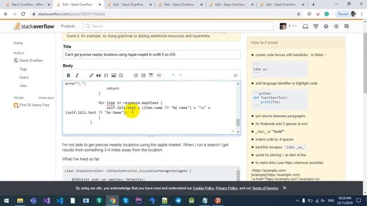Open the Home sidebar item
Image resolution: width=367 pixels, height=206 pixels.
18,43
